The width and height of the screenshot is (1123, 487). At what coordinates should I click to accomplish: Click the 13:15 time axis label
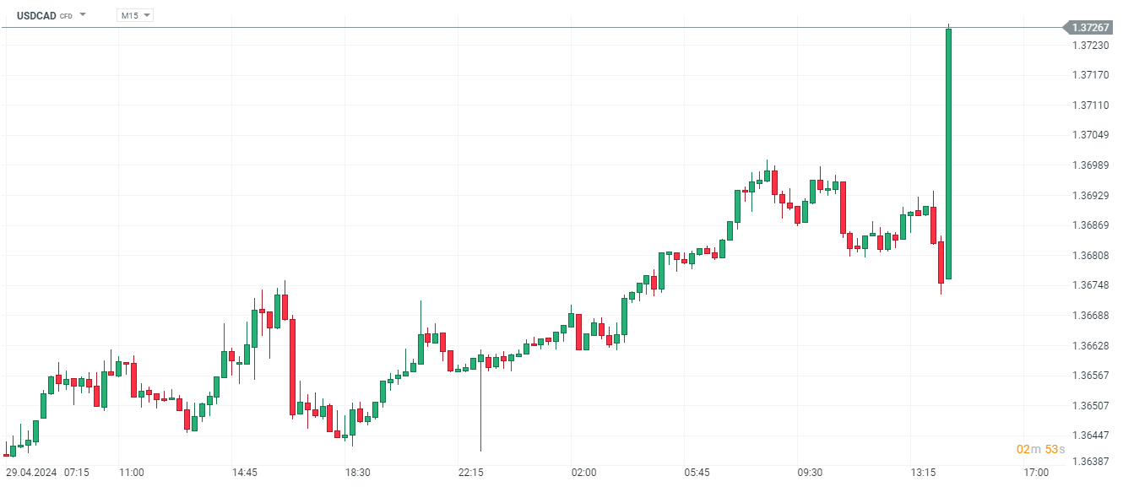923,473
